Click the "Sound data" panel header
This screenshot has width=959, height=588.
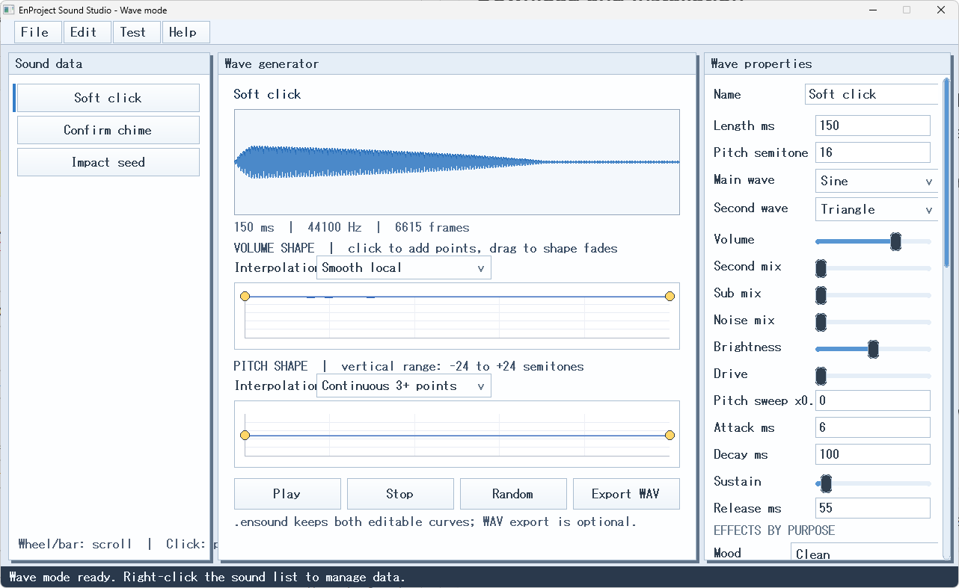109,64
